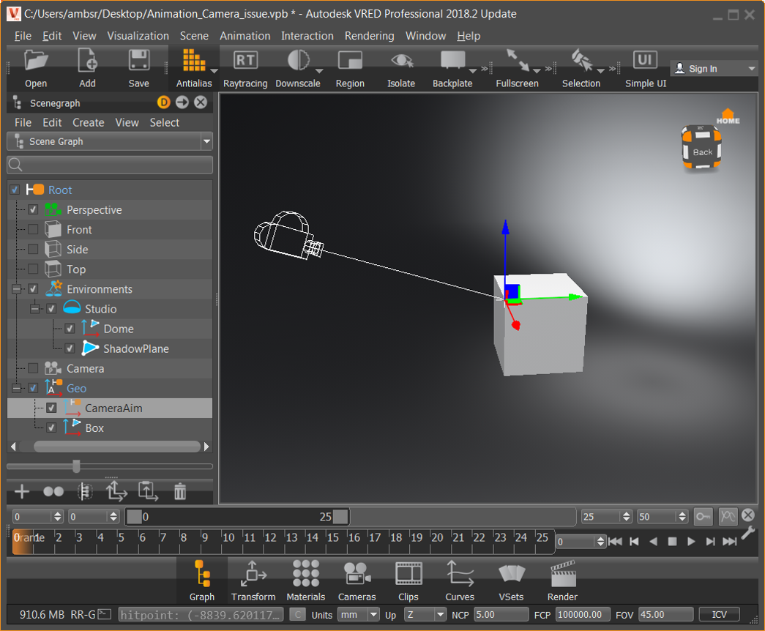Image resolution: width=765 pixels, height=631 pixels.
Task: Open the Scenegraph Select menu
Action: (165, 122)
